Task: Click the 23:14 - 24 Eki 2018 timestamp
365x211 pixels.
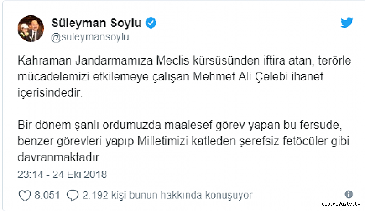Action: pyautogui.click(x=62, y=174)
